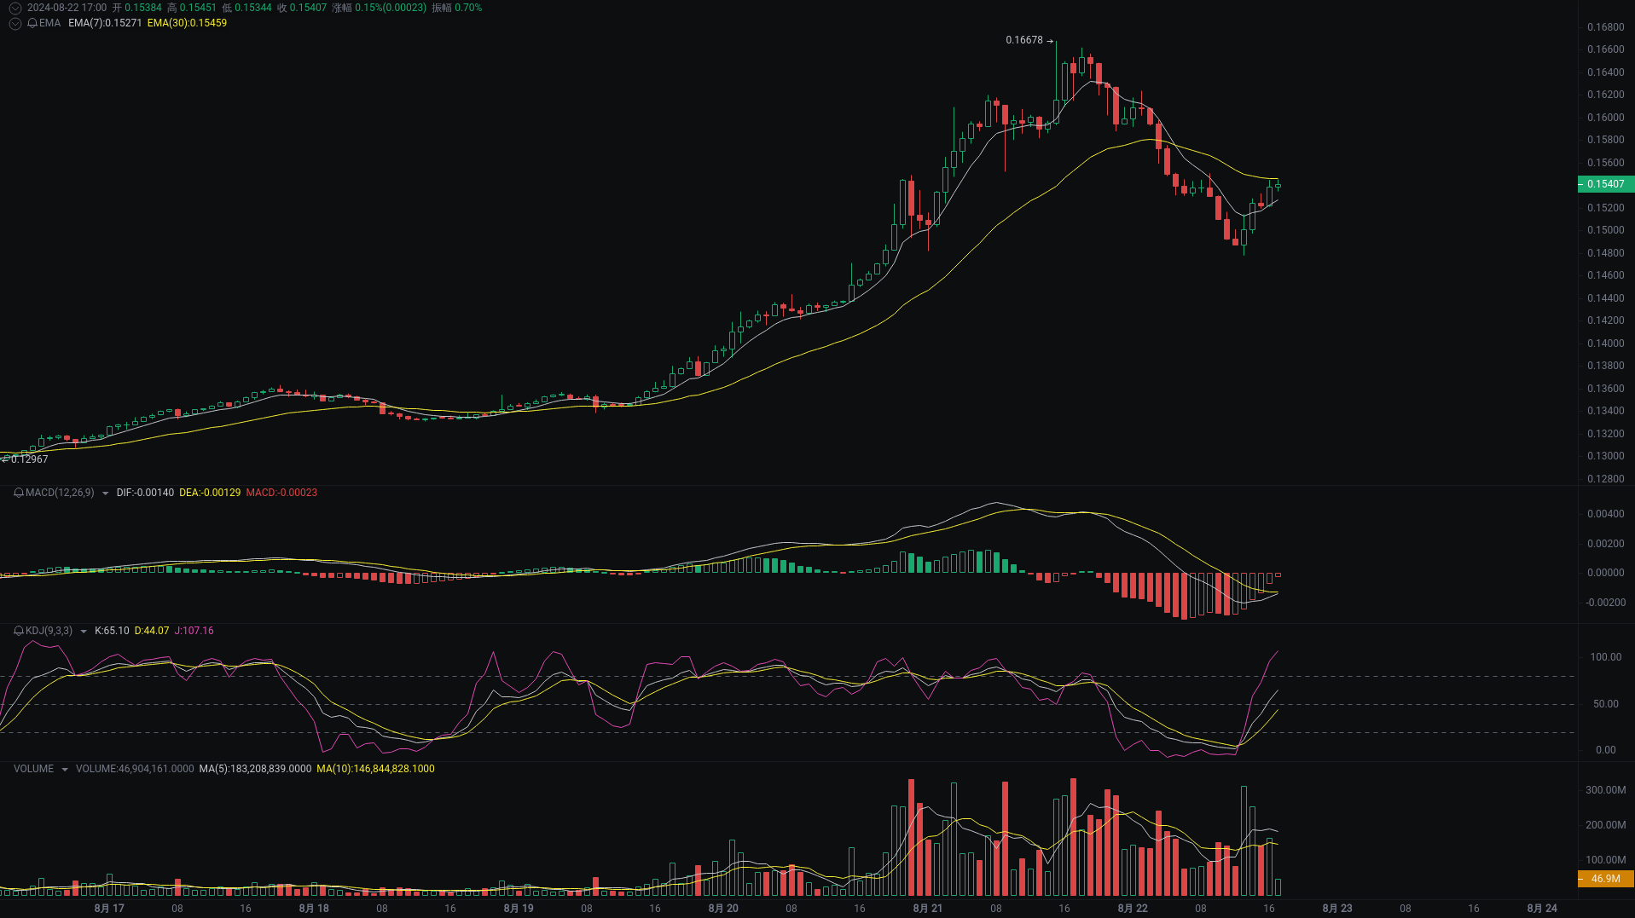Click the 300.00M volume axis label
Viewport: 1635px width, 918px height.
tap(1606, 790)
